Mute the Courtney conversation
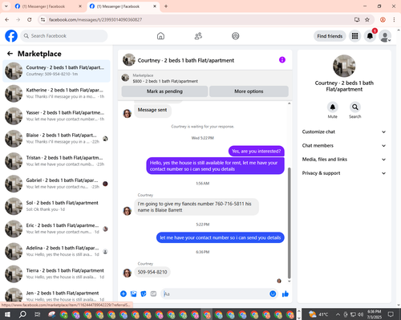 click(x=332, y=107)
